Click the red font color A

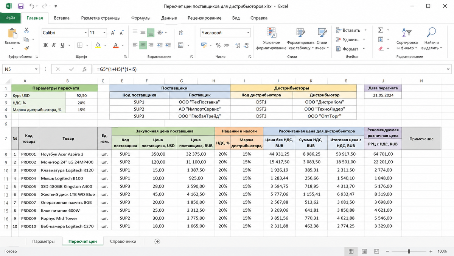coord(116,45)
